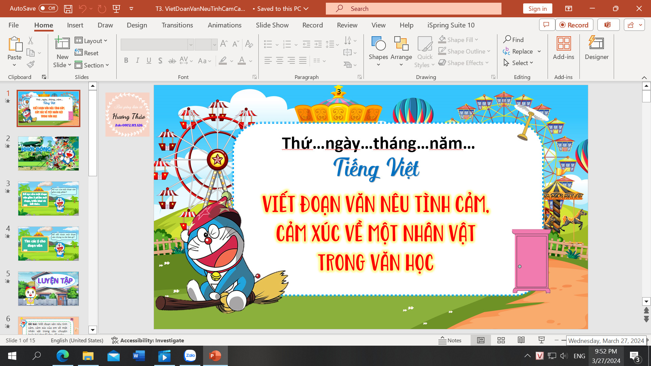The height and width of the screenshot is (366, 651).
Task: Select LUYỆN TẬP slide 5 thumbnail
Action: point(48,289)
